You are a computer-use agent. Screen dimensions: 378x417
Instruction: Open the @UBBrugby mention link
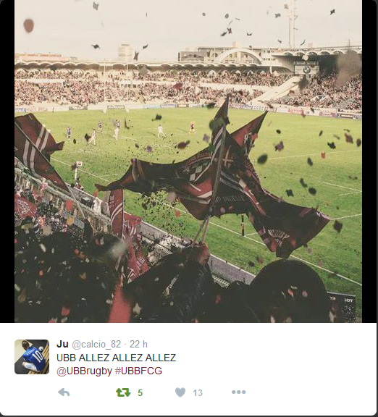84,371
